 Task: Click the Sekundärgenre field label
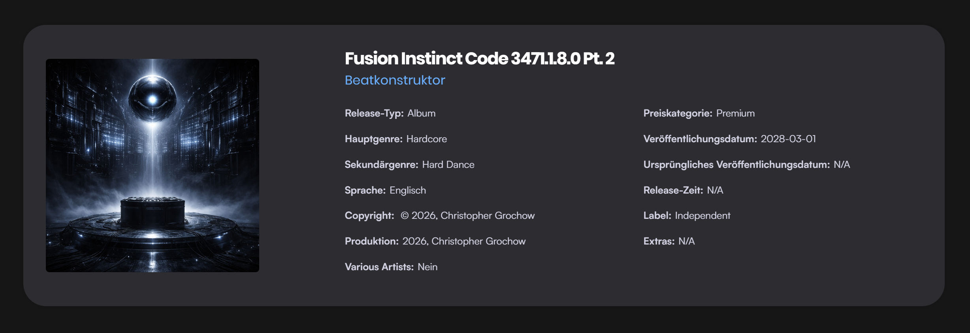pos(381,165)
